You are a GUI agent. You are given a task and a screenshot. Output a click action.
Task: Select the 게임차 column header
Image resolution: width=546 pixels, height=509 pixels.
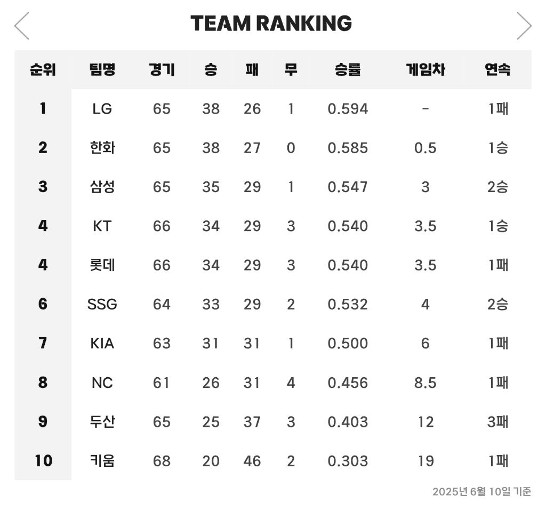(425, 69)
